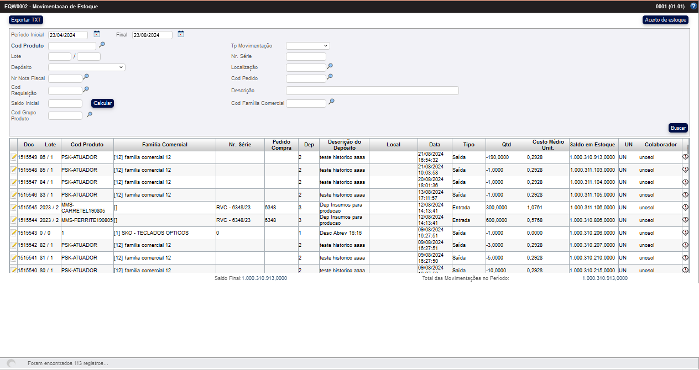Click the Exportar TXT button
Screen dimensions: 699x370
(26, 20)
